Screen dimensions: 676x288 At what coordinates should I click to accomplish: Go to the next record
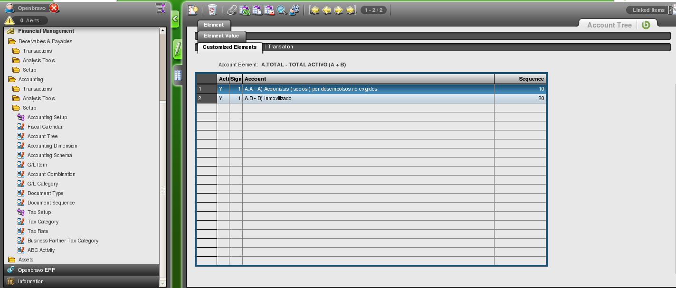pyautogui.click(x=339, y=10)
